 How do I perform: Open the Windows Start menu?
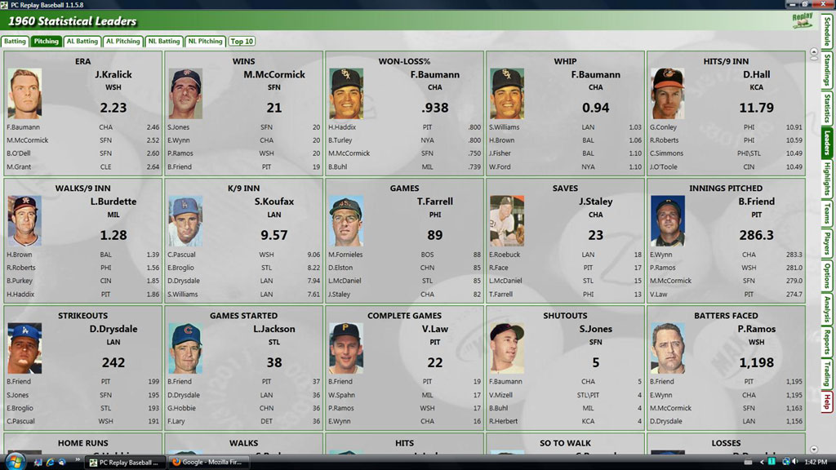(16, 461)
